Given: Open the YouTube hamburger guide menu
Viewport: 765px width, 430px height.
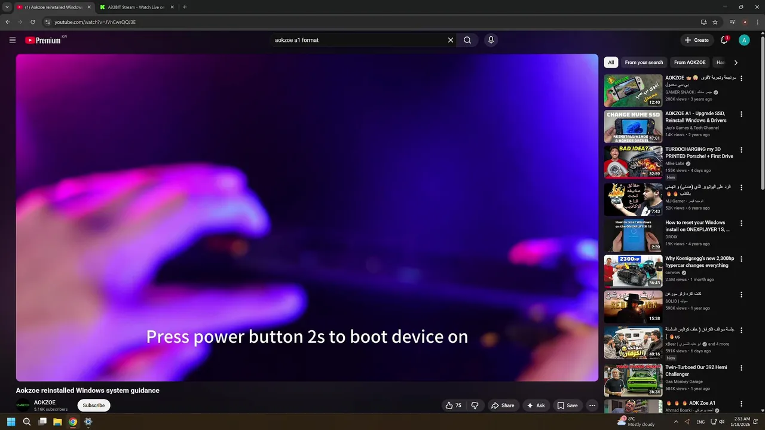Looking at the screenshot, I should click(13, 40).
